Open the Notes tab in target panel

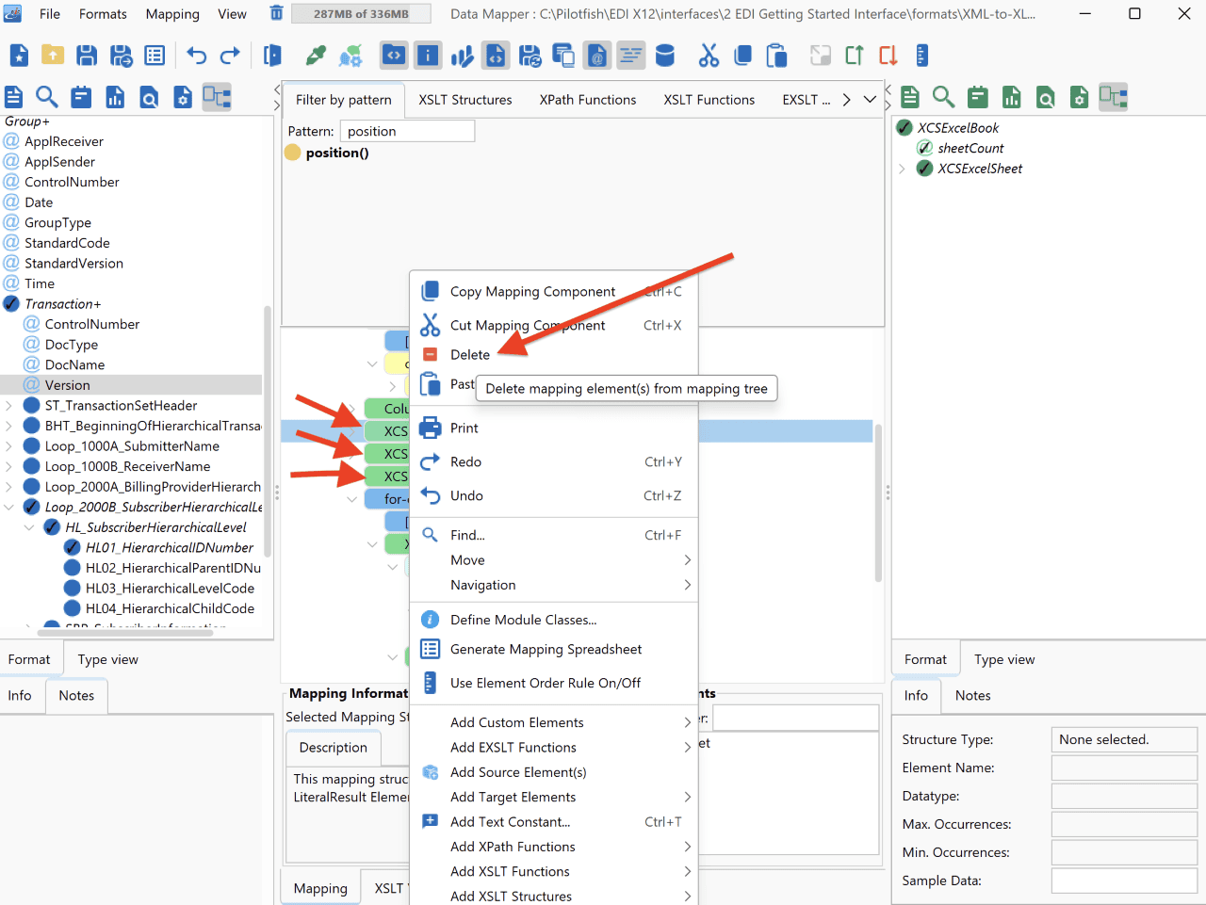pyautogui.click(x=972, y=696)
